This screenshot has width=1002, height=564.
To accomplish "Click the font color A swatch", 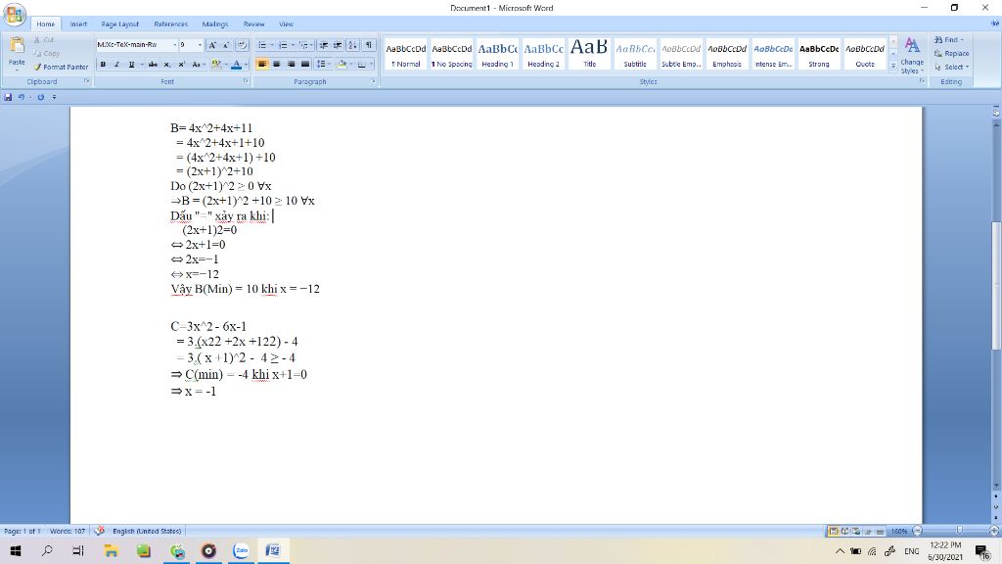I will (x=236, y=64).
